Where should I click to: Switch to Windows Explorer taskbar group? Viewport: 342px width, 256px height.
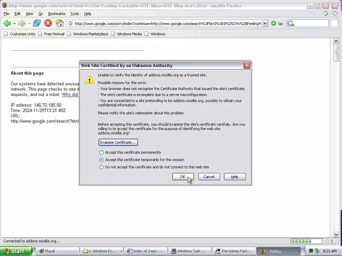tap(102, 251)
